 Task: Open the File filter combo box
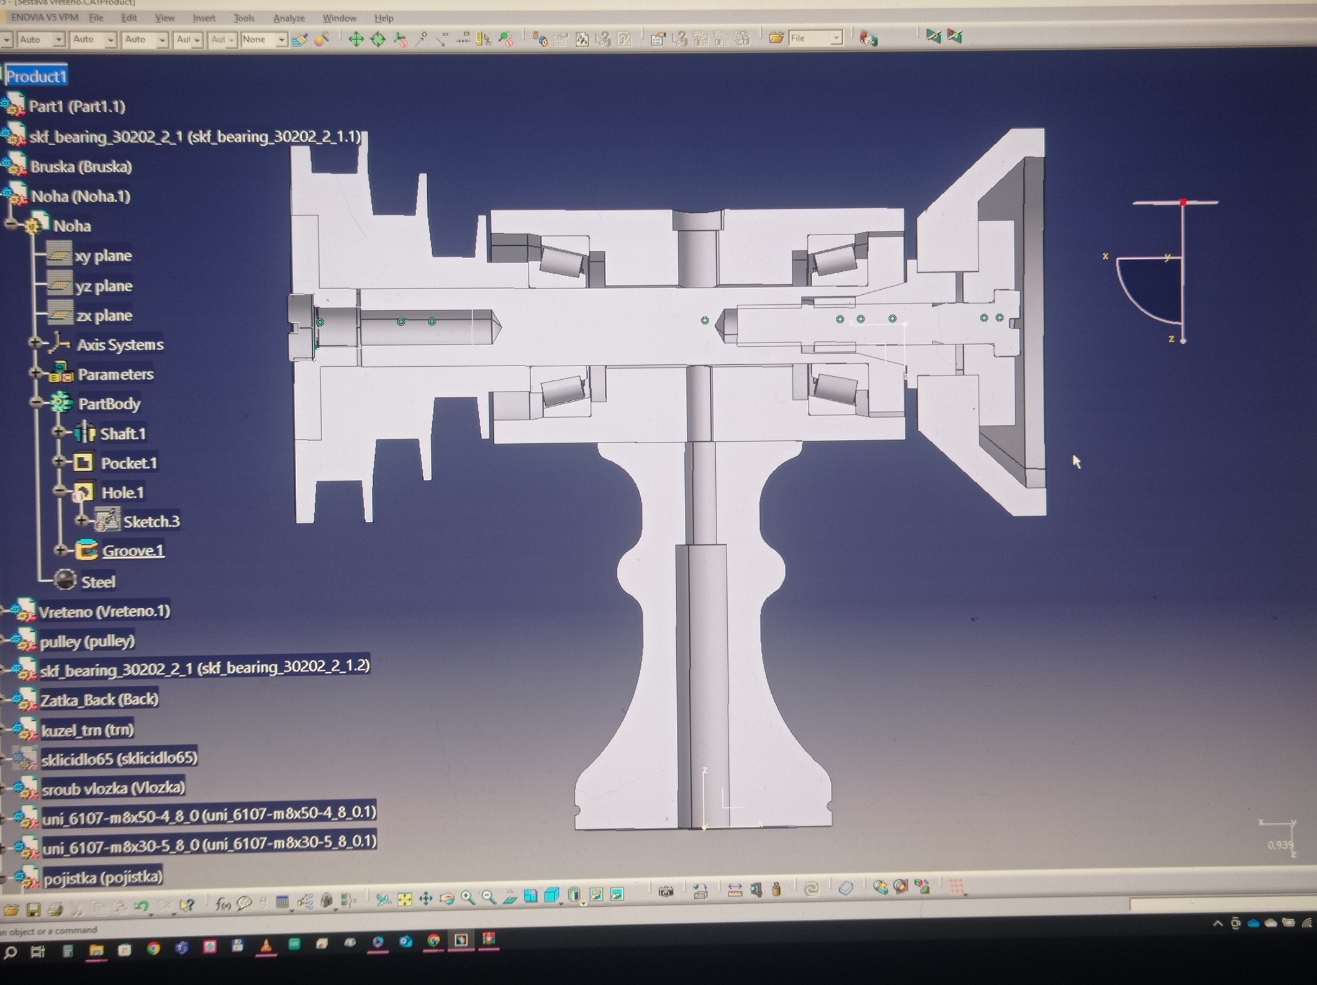pyautogui.click(x=836, y=38)
